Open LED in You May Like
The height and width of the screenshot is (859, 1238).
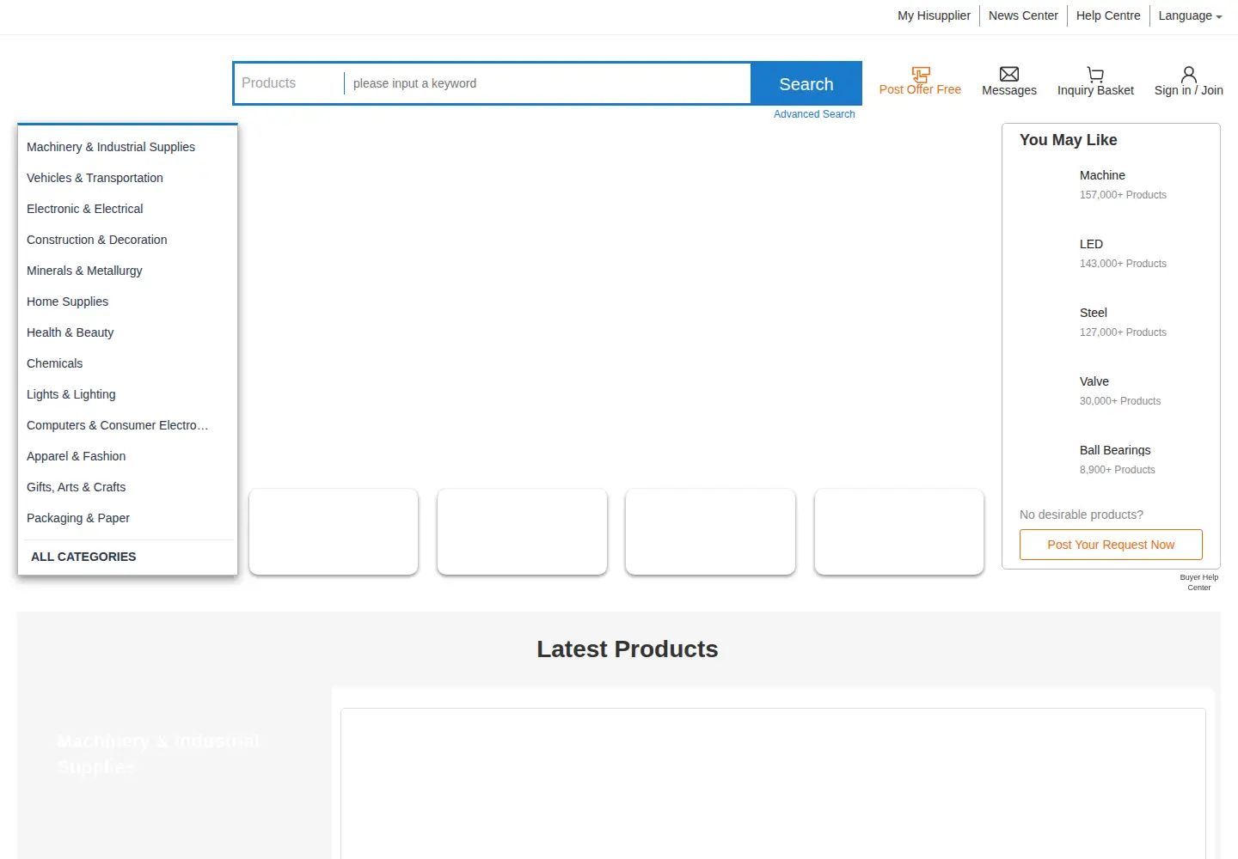1091,244
